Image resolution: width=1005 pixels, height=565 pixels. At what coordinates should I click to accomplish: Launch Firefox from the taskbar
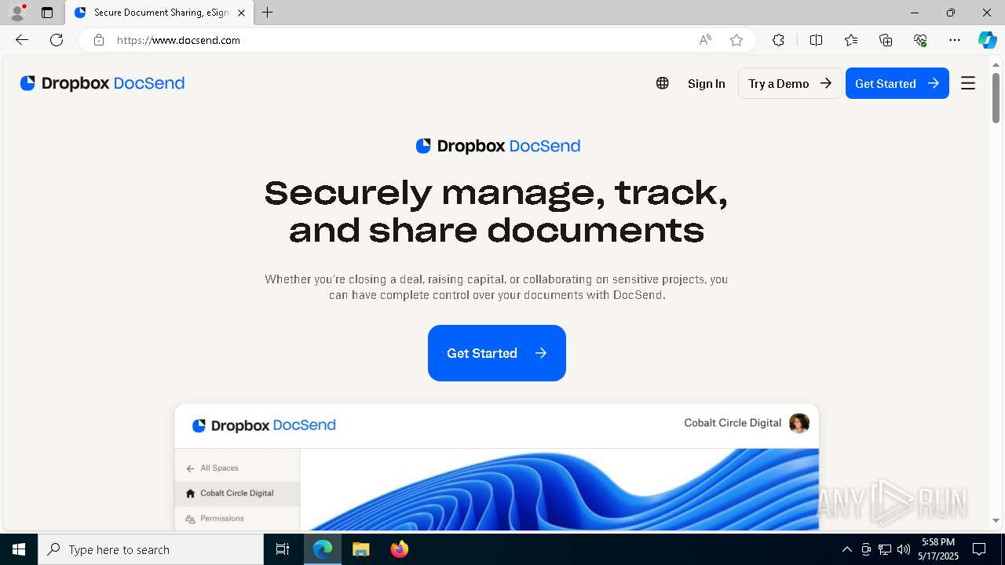pos(399,549)
